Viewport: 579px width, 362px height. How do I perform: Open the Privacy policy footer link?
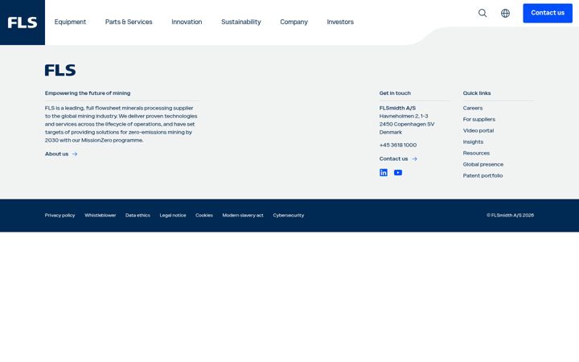(x=60, y=216)
